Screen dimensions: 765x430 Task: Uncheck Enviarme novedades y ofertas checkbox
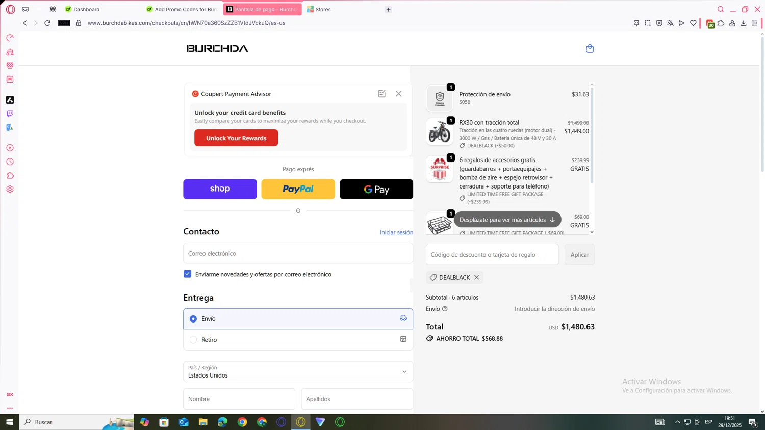(x=188, y=274)
